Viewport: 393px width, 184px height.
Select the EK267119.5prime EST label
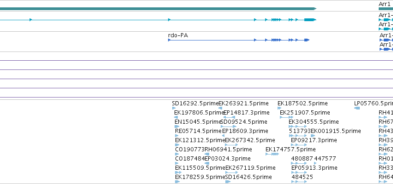[250, 168]
